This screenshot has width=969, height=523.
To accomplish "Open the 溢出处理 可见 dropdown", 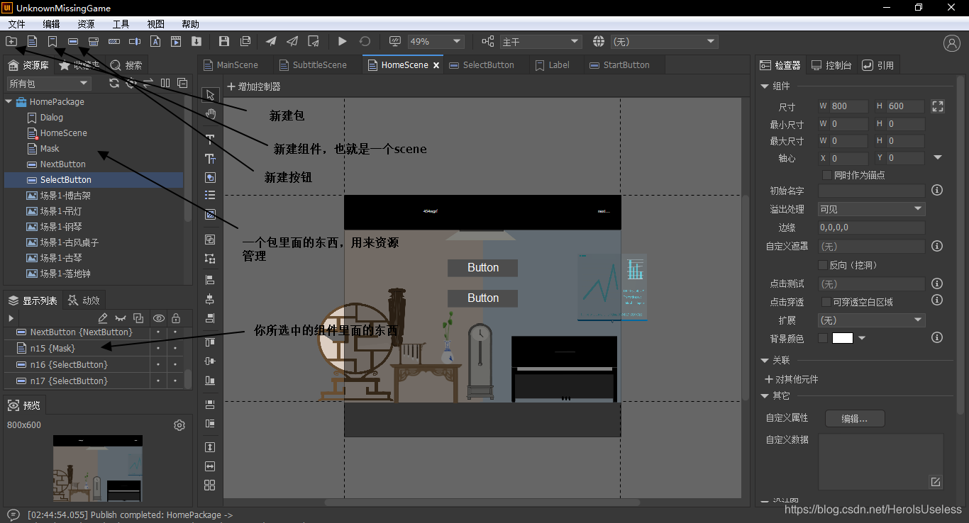I will (870, 209).
